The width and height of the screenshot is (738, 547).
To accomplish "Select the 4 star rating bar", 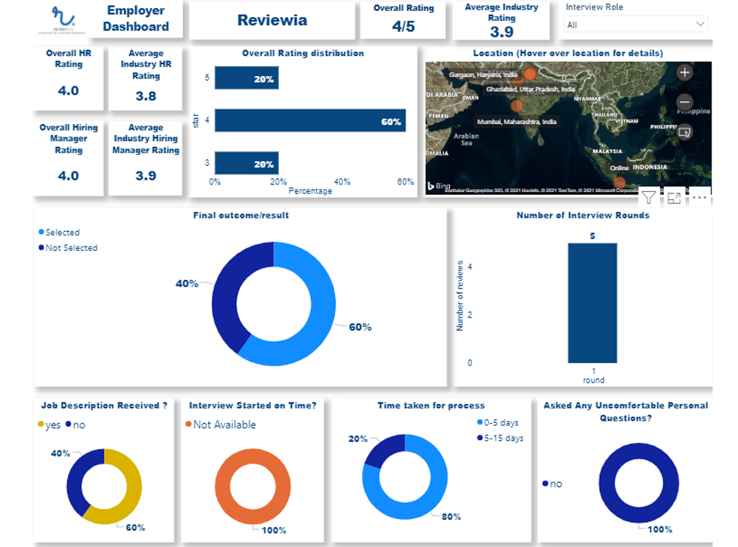I will click(310, 120).
